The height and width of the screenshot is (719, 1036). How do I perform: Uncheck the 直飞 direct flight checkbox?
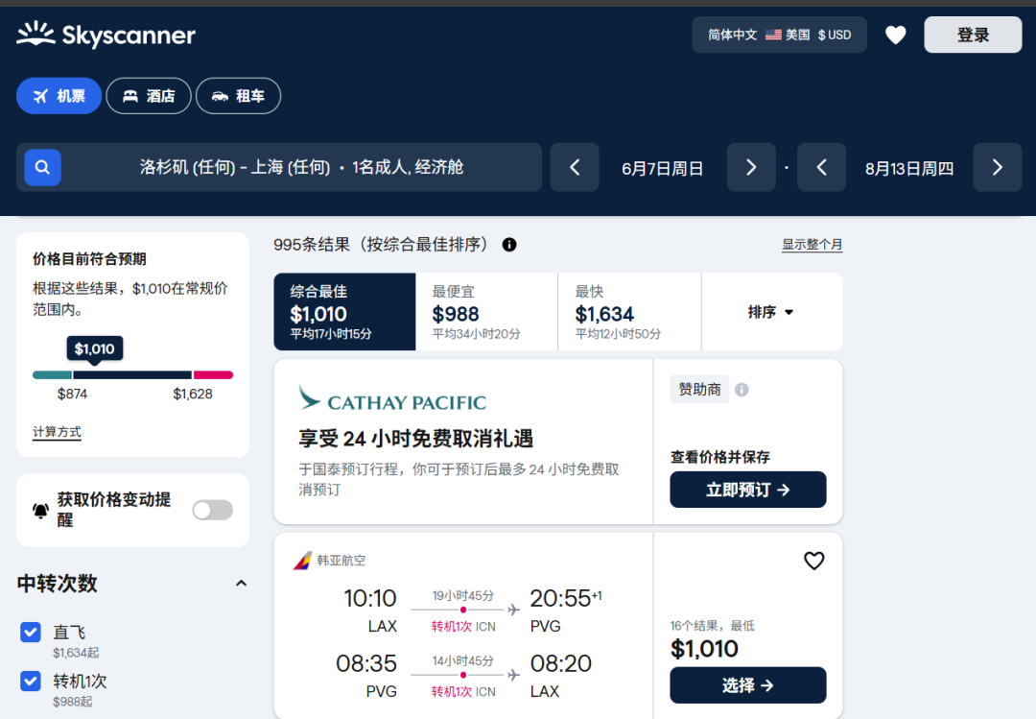(x=31, y=632)
